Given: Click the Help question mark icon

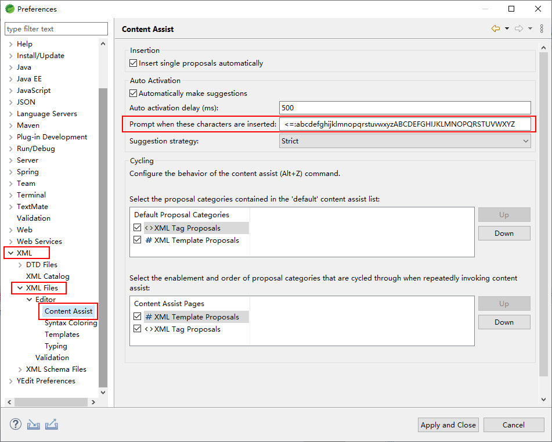Looking at the screenshot, I should point(16,425).
